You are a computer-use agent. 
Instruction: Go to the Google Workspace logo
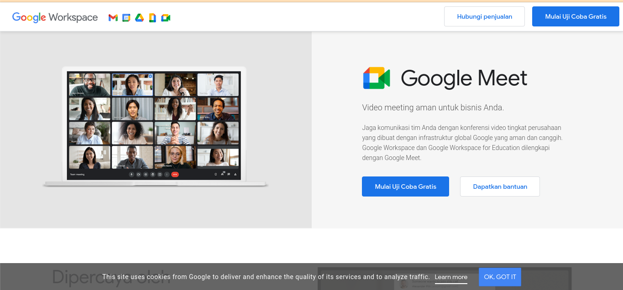pos(55,17)
